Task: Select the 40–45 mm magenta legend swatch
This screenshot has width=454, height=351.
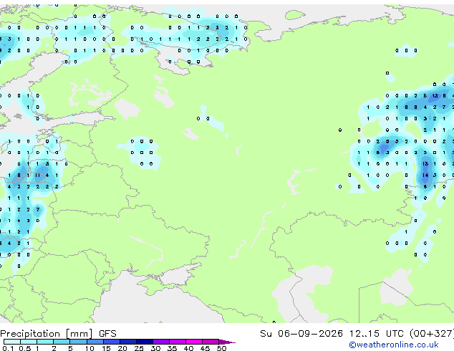Action: tap(194, 342)
